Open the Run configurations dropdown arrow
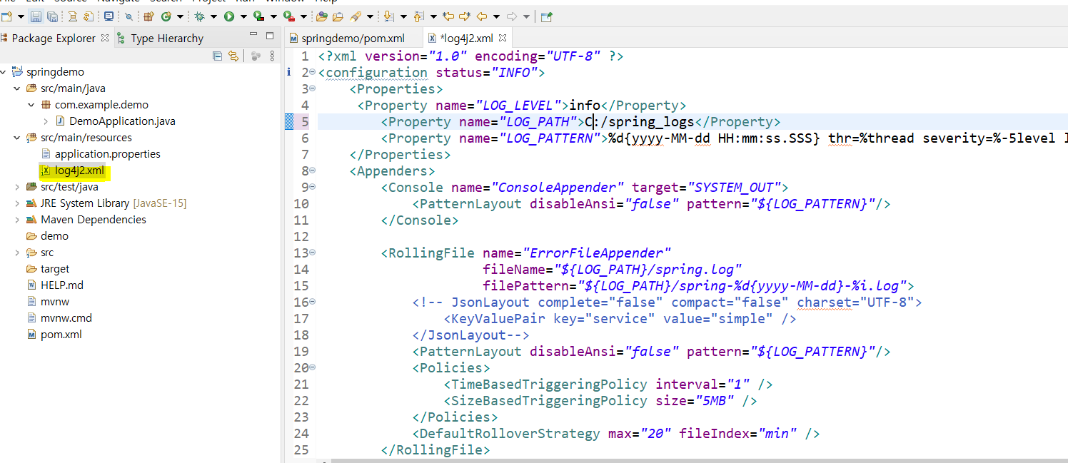The image size is (1068, 463). (x=243, y=16)
